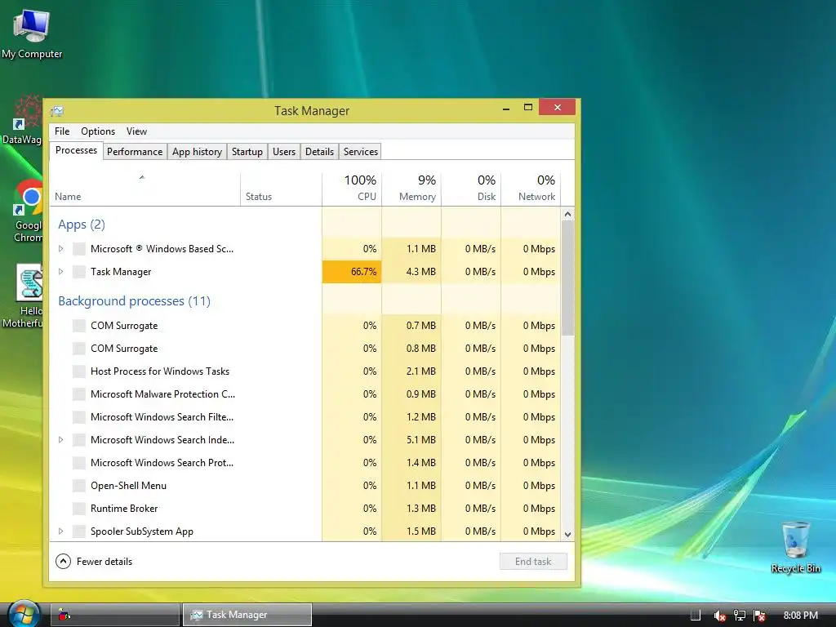Click the 5.1 MB memory value

(x=420, y=440)
